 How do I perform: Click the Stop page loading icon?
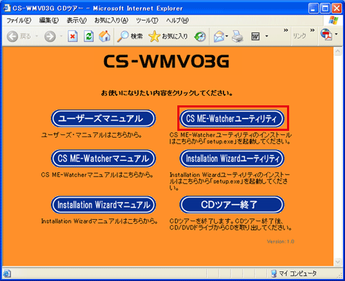coord(72,37)
